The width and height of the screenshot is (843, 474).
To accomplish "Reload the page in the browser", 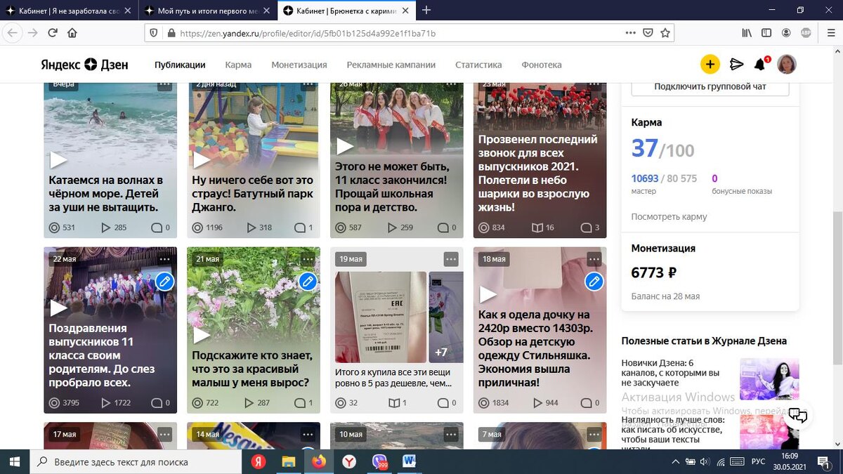I will click(x=52, y=32).
